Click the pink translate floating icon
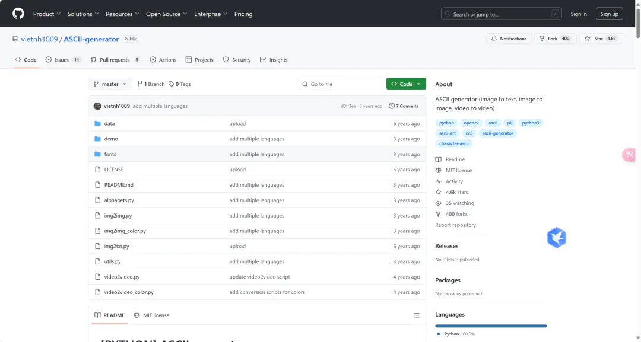Screen dimensions: 641x342 pyautogui.click(x=629, y=155)
